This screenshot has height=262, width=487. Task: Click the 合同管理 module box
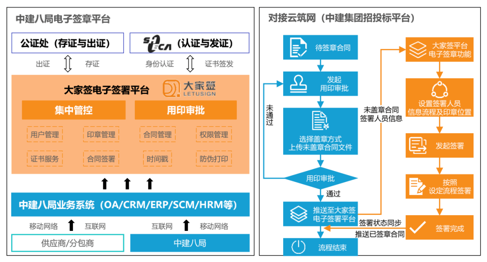157,135
